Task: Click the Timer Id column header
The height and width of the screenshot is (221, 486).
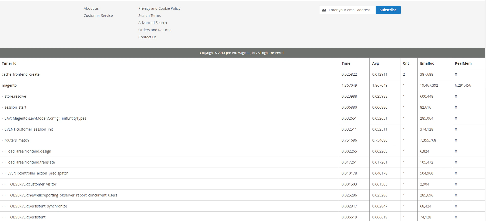Action: point(9,63)
